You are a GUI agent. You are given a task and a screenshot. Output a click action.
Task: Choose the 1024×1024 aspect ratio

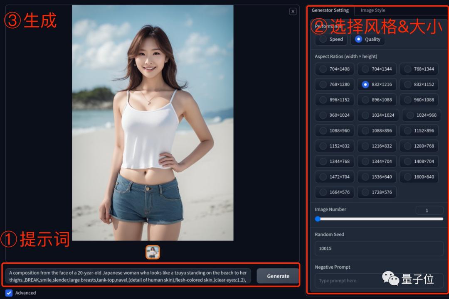pyautogui.click(x=378, y=115)
